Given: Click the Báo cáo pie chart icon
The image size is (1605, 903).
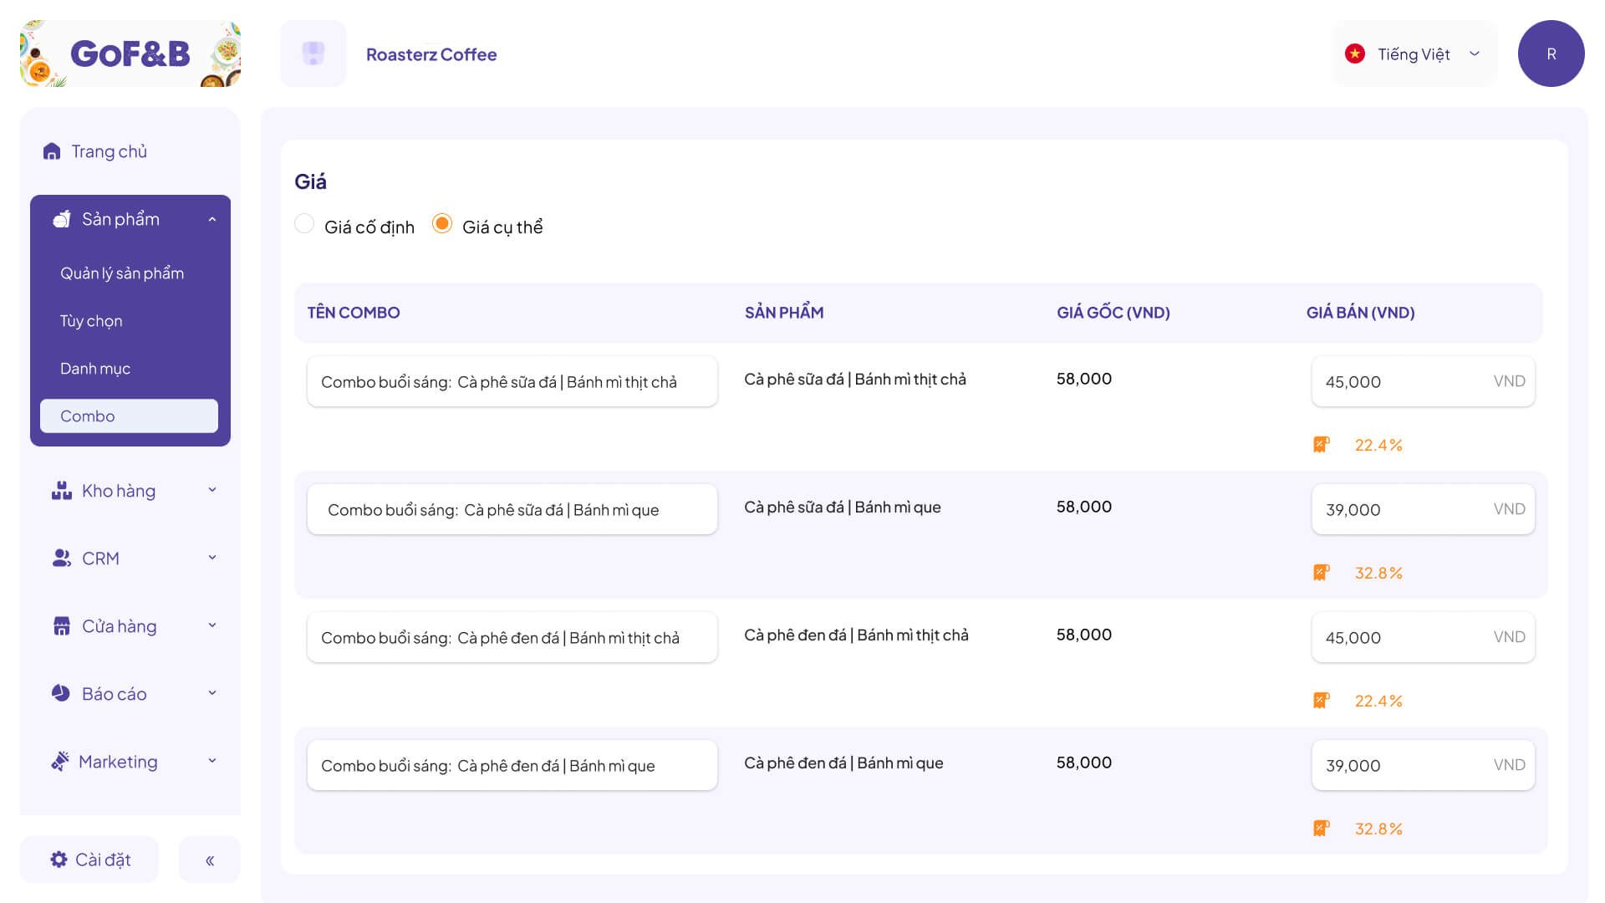Looking at the screenshot, I should tap(61, 693).
